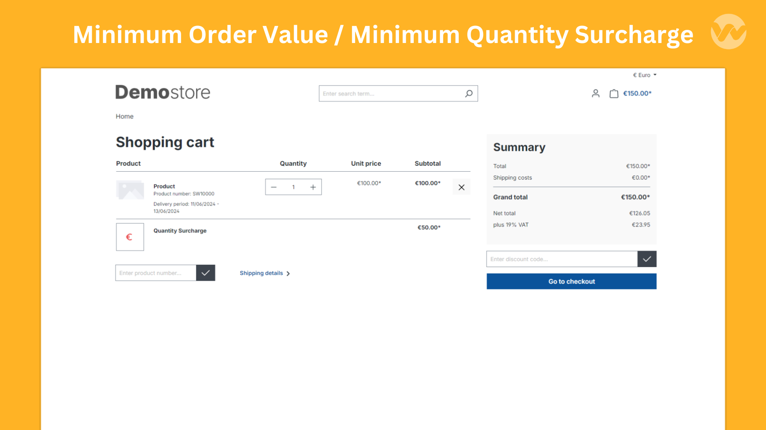
Task: Click the Demostore logo
Action: click(x=162, y=92)
